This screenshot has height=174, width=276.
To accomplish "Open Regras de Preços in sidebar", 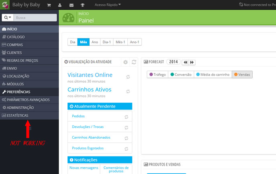I will (29, 61).
